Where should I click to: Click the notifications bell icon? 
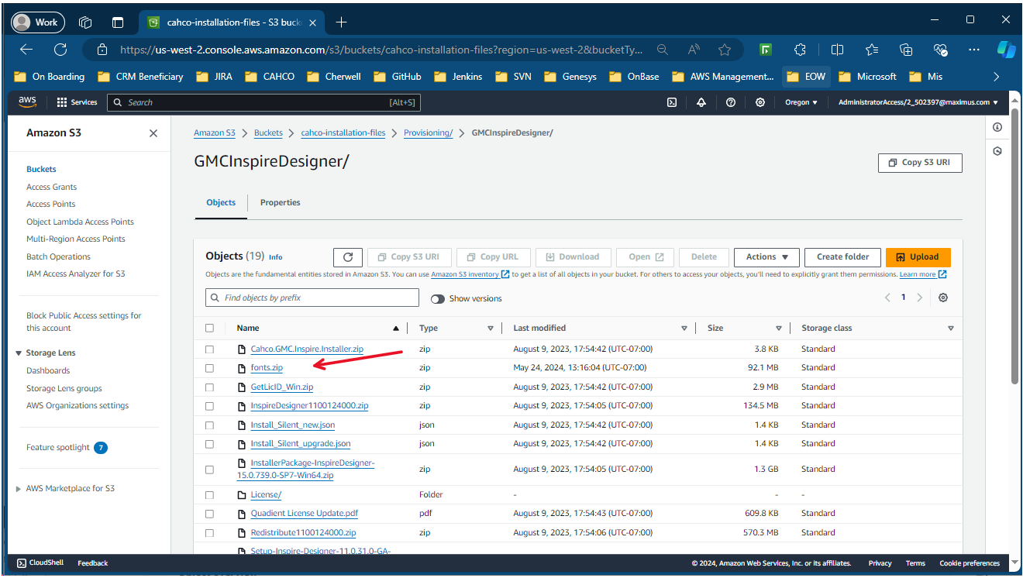(x=701, y=102)
